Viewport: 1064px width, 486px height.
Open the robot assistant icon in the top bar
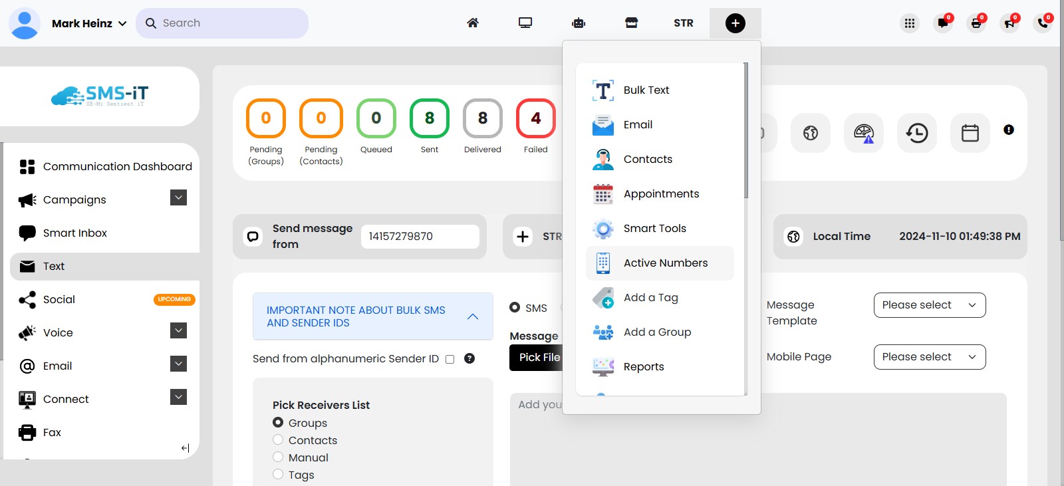578,23
